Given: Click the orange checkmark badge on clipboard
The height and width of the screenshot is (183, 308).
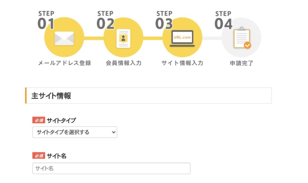Looking at the screenshot, I should 248,45.
